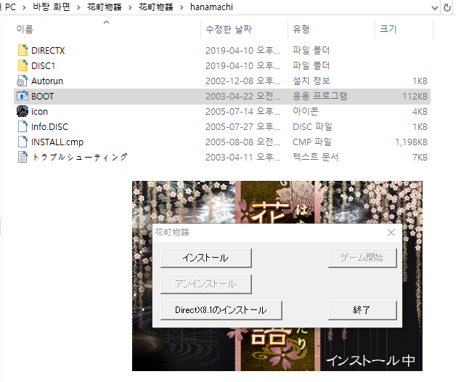Screen dimensions: 461x382
Task: Click the Info.DISC blank file icon
Action: coord(23,127)
